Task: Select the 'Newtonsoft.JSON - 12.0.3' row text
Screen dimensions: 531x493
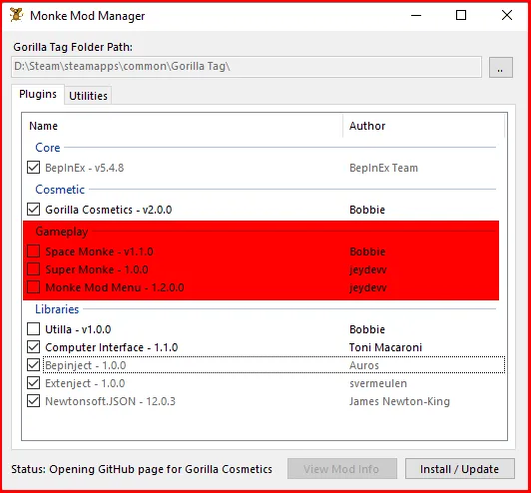Action: tap(111, 401)
